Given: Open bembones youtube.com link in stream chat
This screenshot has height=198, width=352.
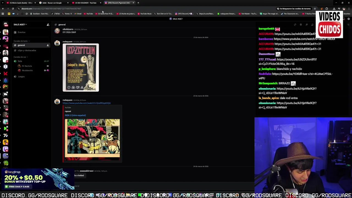Looking at the screenshot, I should (x=304, y=39).
